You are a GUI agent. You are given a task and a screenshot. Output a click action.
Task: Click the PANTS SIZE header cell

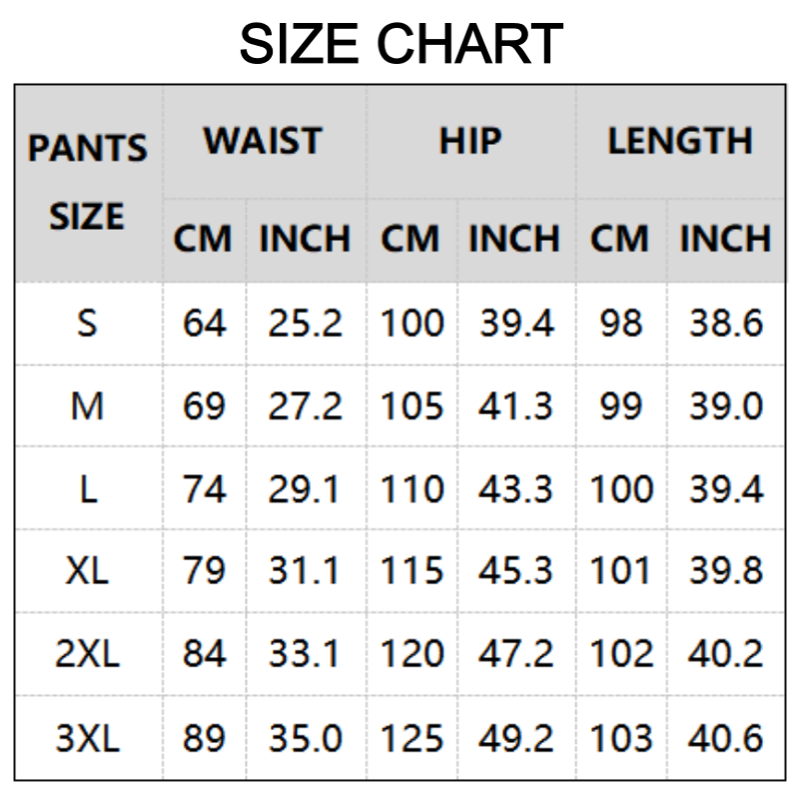(87, 183)
